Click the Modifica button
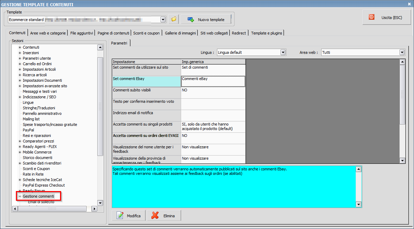Screen dimensions: 414x229 coord(129,216)
